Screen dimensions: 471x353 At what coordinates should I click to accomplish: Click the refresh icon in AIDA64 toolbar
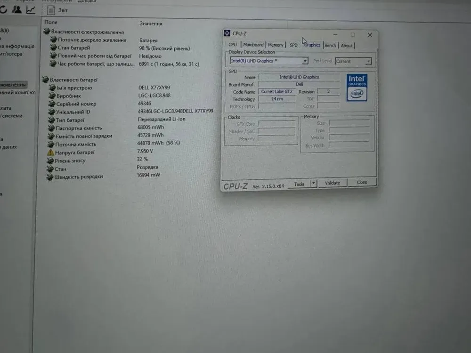(3, 9)
